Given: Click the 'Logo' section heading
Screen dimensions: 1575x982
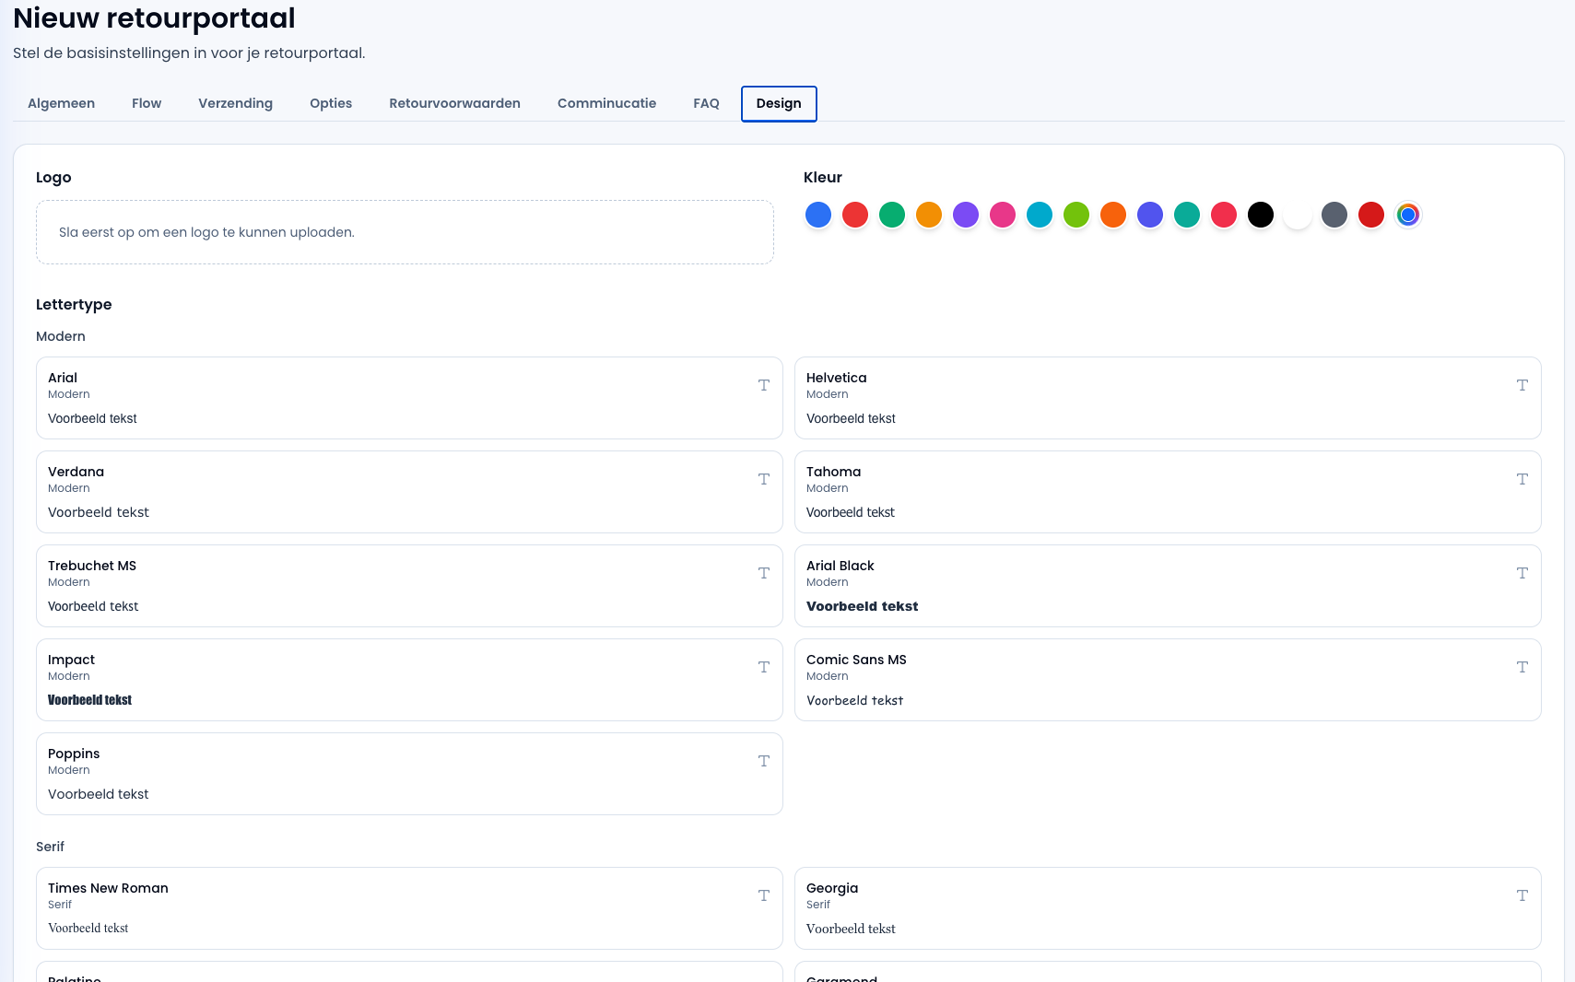Looking at the screenshot, I should (x=53, y=177).
